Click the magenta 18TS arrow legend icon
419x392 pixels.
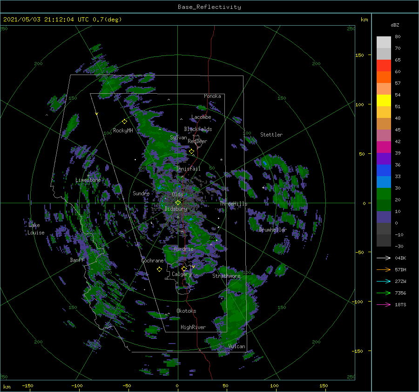(x=384, y=304)
